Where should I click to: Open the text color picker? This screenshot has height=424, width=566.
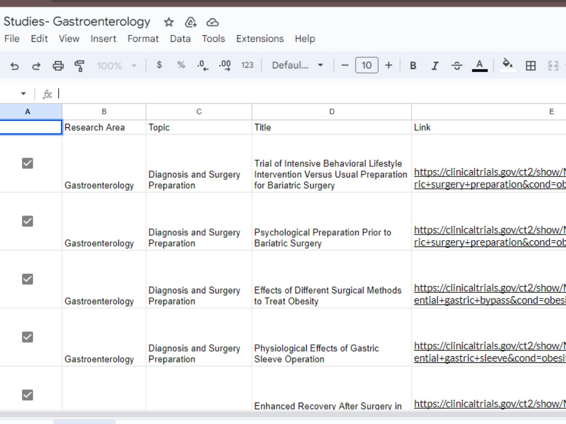click(x=480, y=66)
